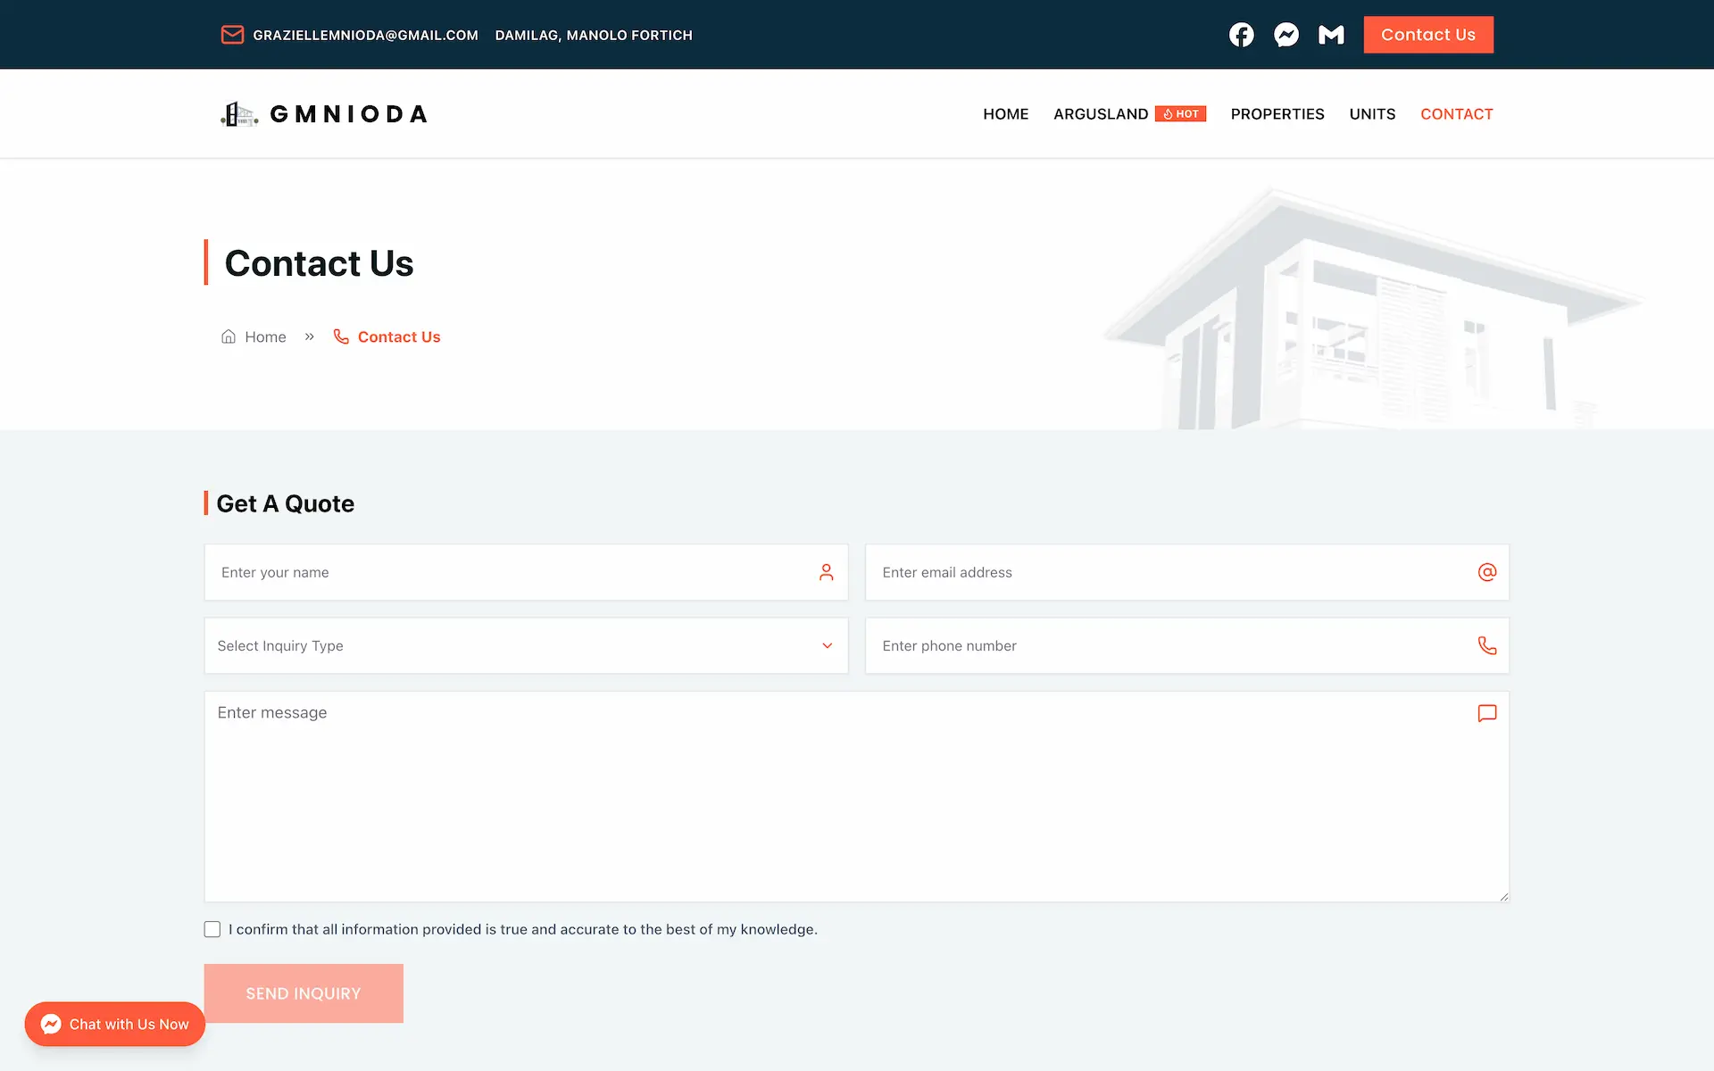The image size is (1714, 1071).
Task: Open the ARGUSLAND HOT menu item
Action: (1129, 114)
